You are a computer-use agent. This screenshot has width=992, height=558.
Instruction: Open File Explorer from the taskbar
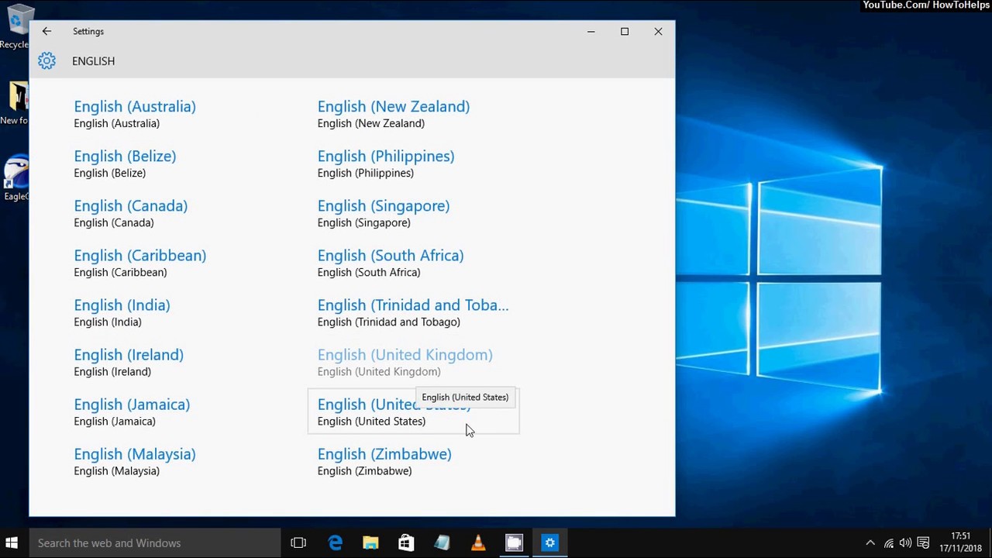[x=370, y=542]
